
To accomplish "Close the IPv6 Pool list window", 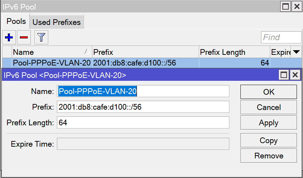I will tap(296, 6).
